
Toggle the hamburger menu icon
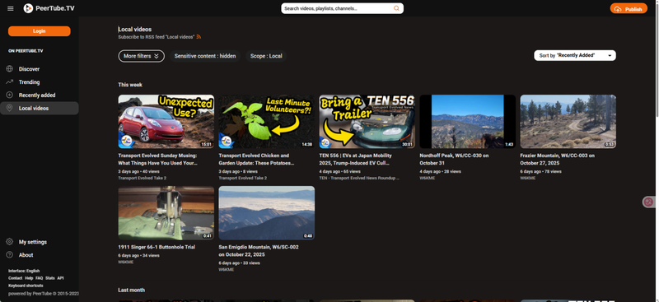[11, 8]
